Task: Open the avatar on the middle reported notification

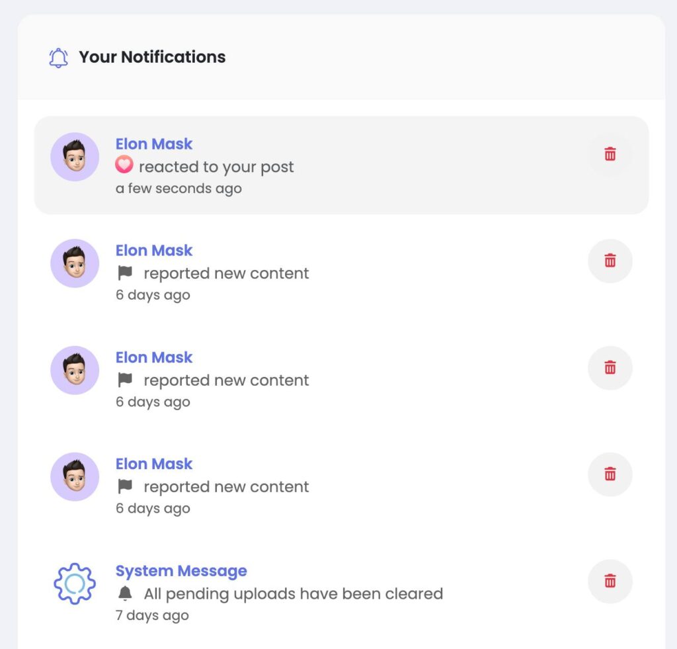Action: [75, 370]
